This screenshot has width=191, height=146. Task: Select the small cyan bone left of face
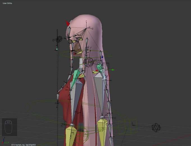point(57,48)
